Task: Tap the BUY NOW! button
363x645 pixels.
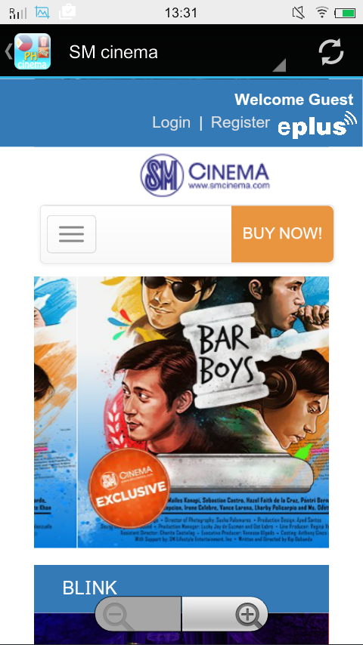Action: pyautogui.click(x=282, y=233)
